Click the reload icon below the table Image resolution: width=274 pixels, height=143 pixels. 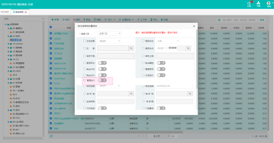(51, 136)
